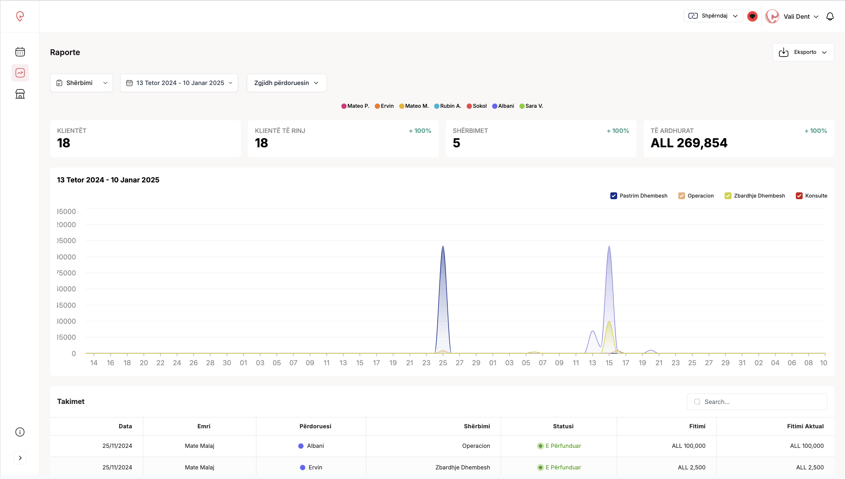Open the store icon in the sidebar

(20, 94)
